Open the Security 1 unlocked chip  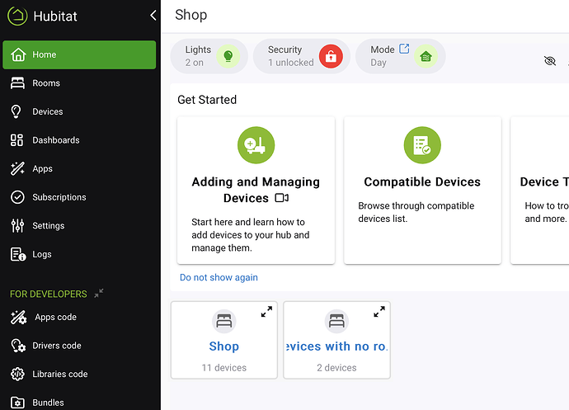click(302, 56)
